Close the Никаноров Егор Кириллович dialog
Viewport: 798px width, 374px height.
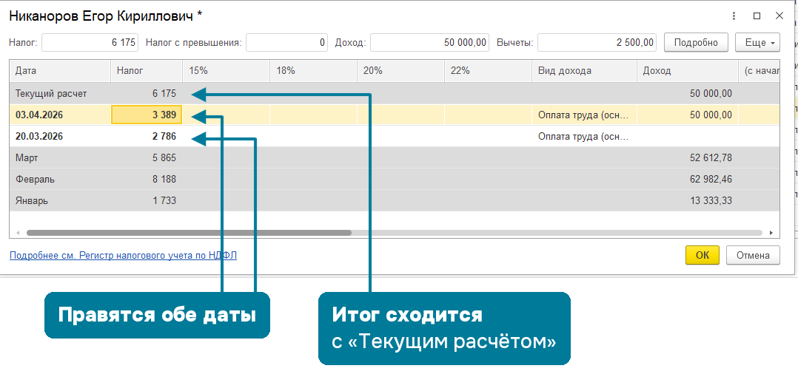point(779,16)
